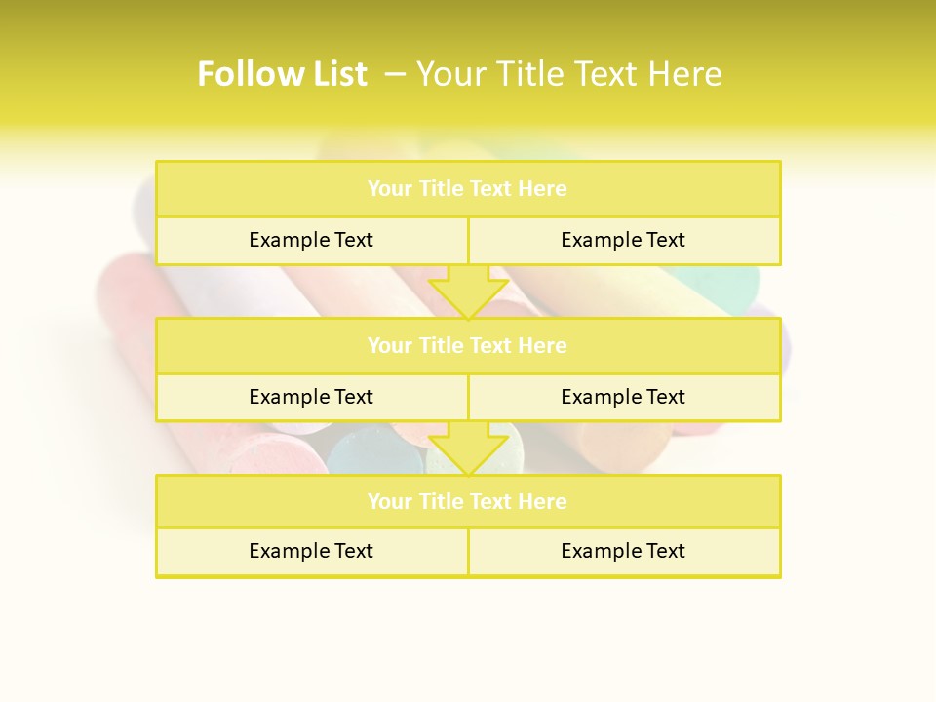Image resolution: width=936 pixels, height=702 pixels.
Task: Select the right "Example Text" cell in the bottom block
Action: tap(624, 551)
